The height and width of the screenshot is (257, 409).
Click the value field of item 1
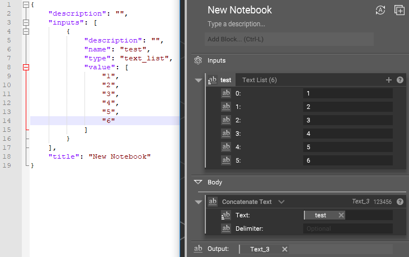point(348,107)
